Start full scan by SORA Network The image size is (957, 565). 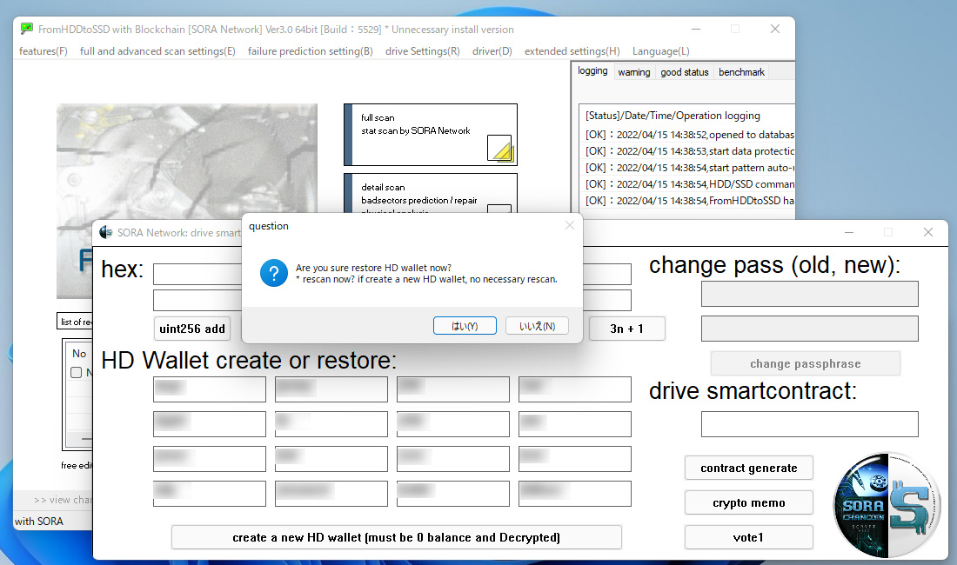click(x=431, y=135)
